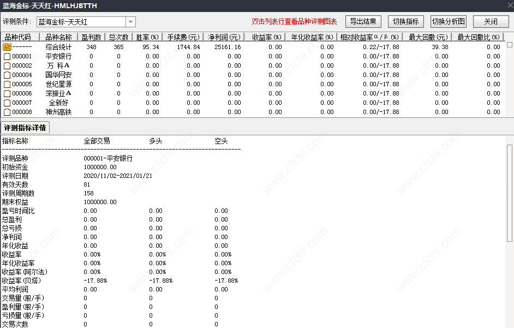Sort by 相对收益率α/β(%) column header
514x328 pixels.
click(369, 37)
